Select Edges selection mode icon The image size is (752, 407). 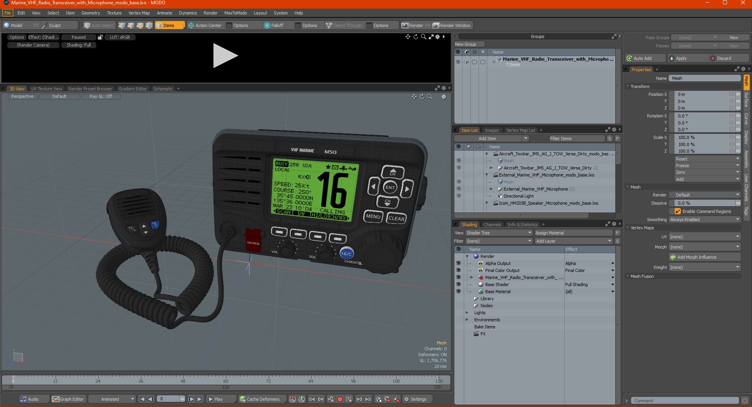pos(131,25)
